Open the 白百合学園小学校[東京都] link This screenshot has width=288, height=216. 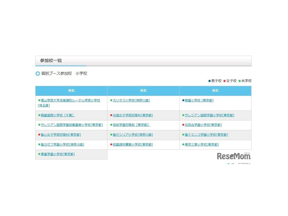204,125
